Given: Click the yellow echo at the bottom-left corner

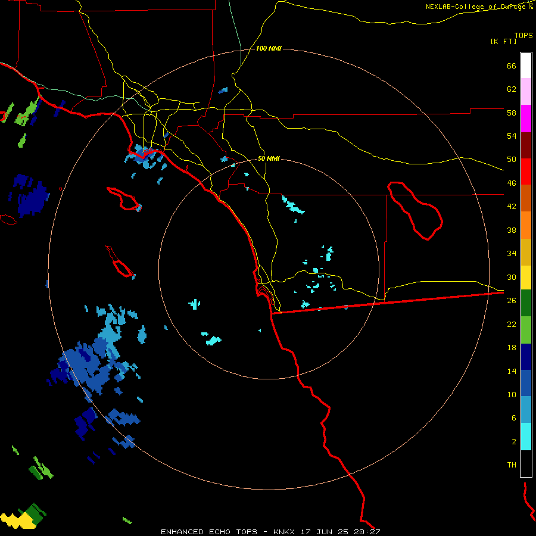Looking at the screenshot, I should click(x=17, y=521).
